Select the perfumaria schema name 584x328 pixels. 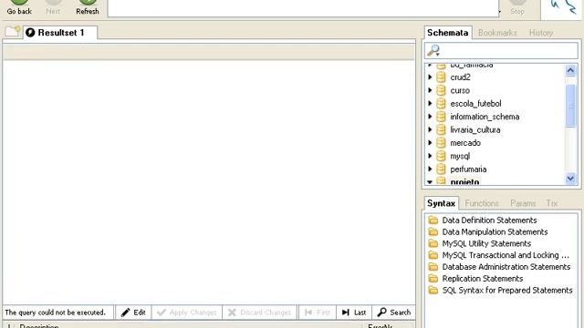point(468,169)
